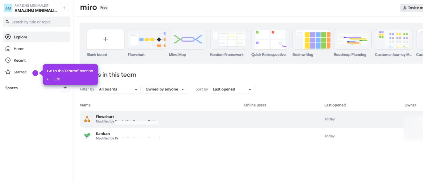
Task: Open the Last opened sort dropdown
Action: pos(232,89)
